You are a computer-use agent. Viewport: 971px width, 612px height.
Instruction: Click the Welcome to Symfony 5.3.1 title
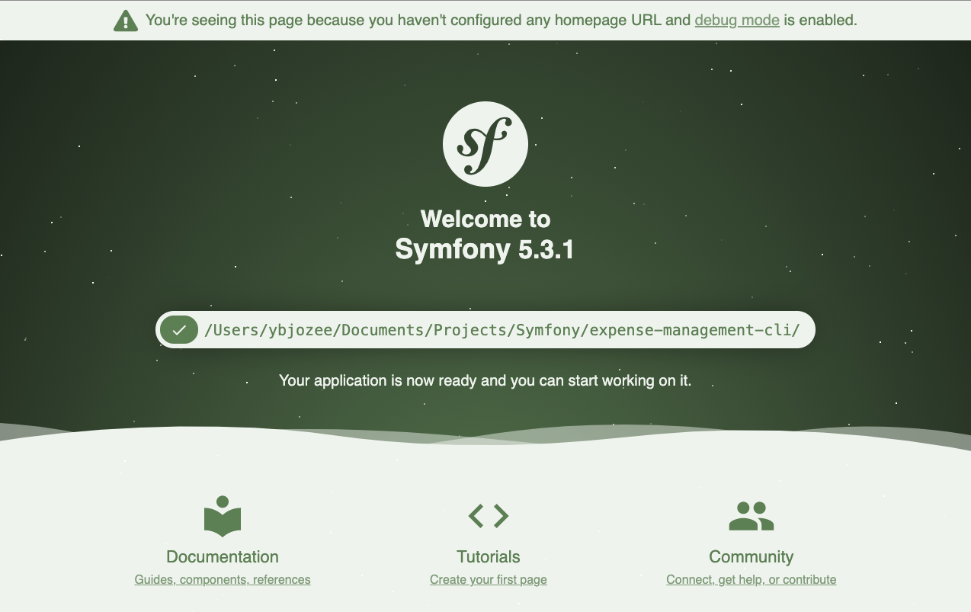[486, 235]
